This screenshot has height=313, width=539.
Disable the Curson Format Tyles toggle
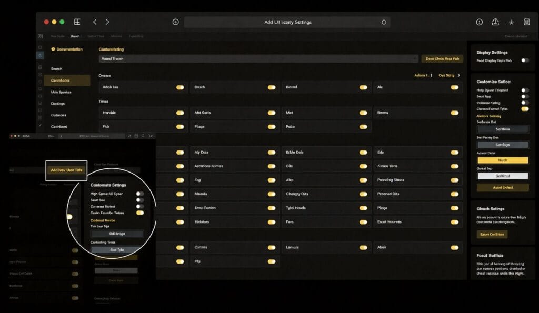coord(524,109)
